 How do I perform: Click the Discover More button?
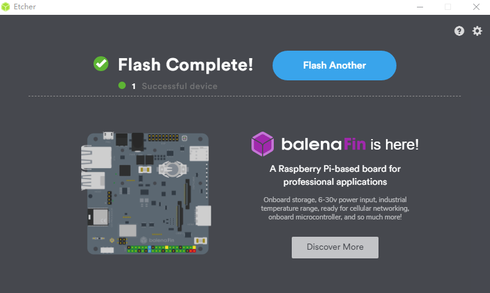(x=335, y=247)
